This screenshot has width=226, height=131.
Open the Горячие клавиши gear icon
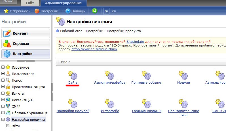[x=146, y=103]
